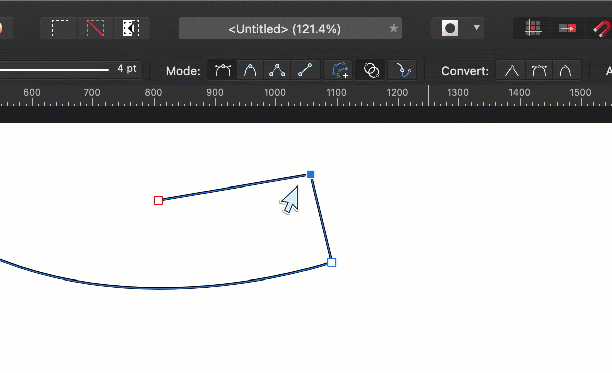Toggle the Quick Mask circle icon
Image resolution: width=612 pixels, height=373 pixels.
[450, 29]
